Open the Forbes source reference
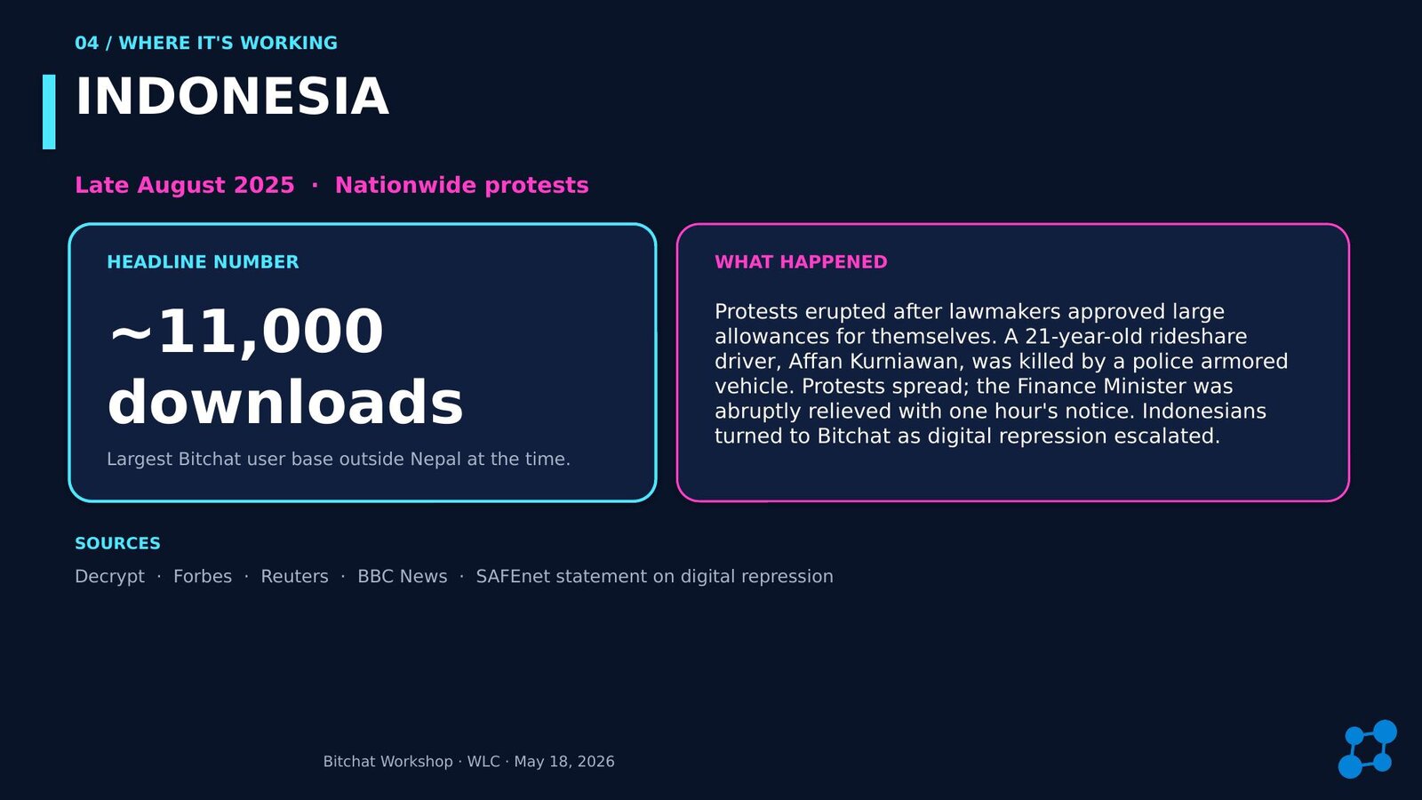 (x=203, y=576)
